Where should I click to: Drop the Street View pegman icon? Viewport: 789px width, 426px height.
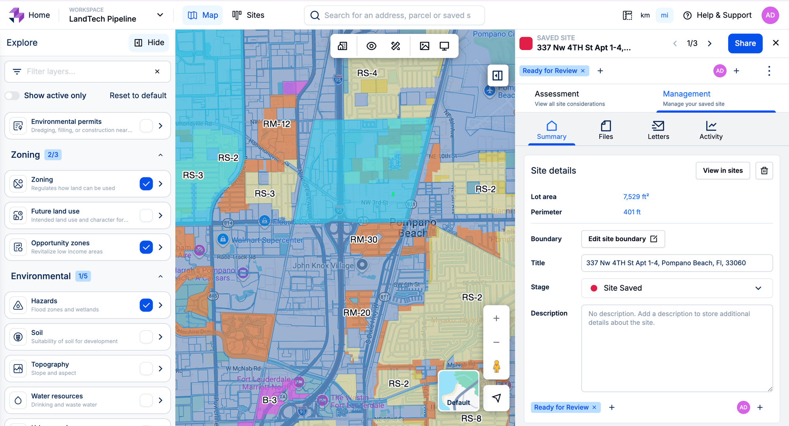point(496,366)
